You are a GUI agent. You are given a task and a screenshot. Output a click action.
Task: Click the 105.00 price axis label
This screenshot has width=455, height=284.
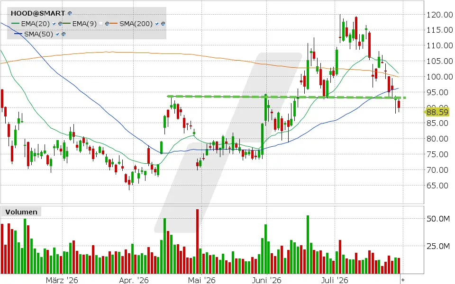[440, 61]
